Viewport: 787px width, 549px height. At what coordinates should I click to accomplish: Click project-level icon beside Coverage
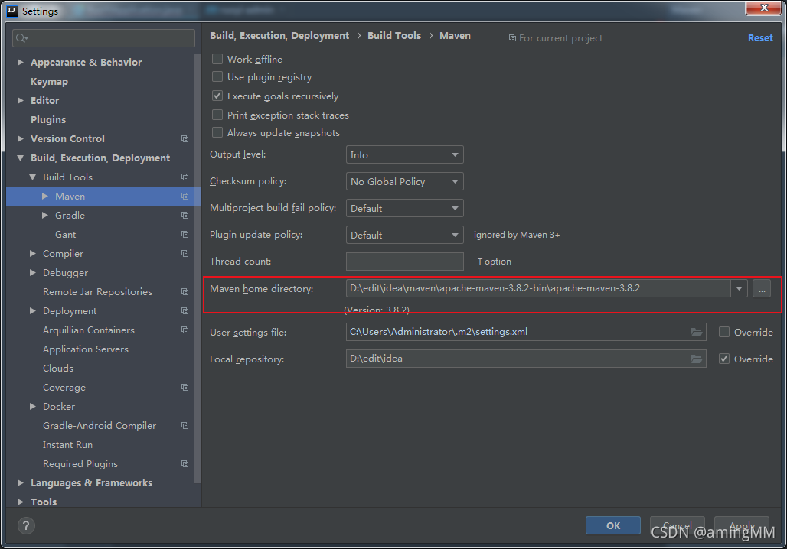click(x=185, y=387)
